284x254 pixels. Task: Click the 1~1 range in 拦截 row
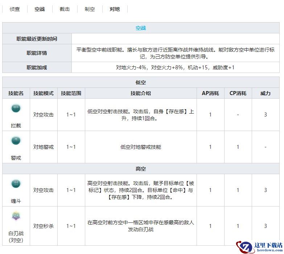71,115
